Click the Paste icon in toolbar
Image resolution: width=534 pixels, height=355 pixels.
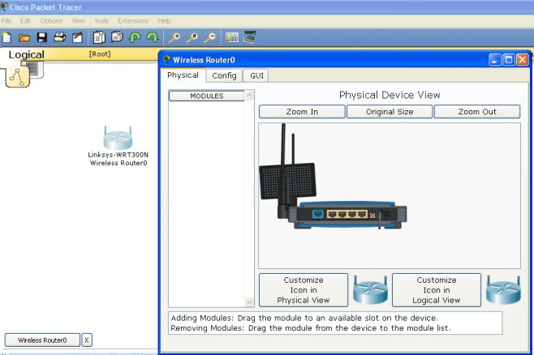tap(117, 36)
